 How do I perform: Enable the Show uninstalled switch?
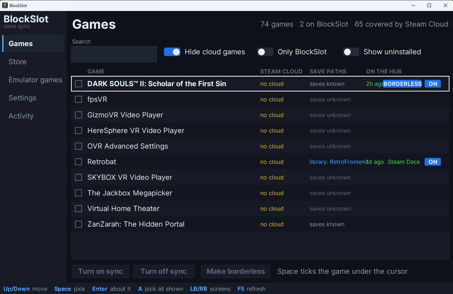tap(351, 52)
